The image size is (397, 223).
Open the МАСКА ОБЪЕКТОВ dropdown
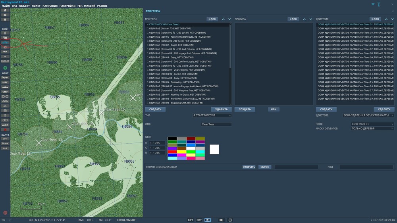click(372, 129)
